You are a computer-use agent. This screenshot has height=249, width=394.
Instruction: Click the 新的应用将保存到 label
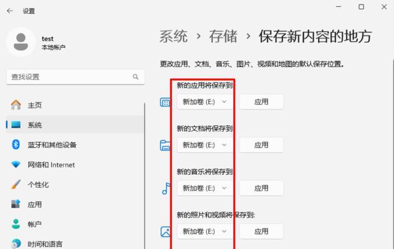205,85
